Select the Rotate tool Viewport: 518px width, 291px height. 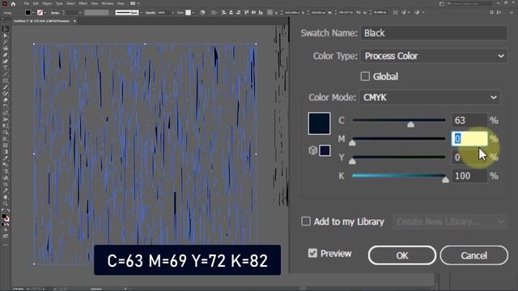5,106
